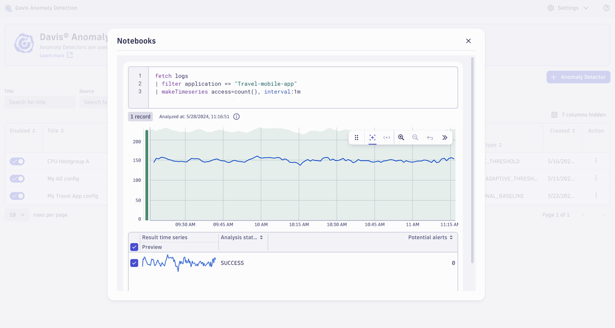
Task: Open actions menu for CPU Hostgroup A
Action: point(596,161)
